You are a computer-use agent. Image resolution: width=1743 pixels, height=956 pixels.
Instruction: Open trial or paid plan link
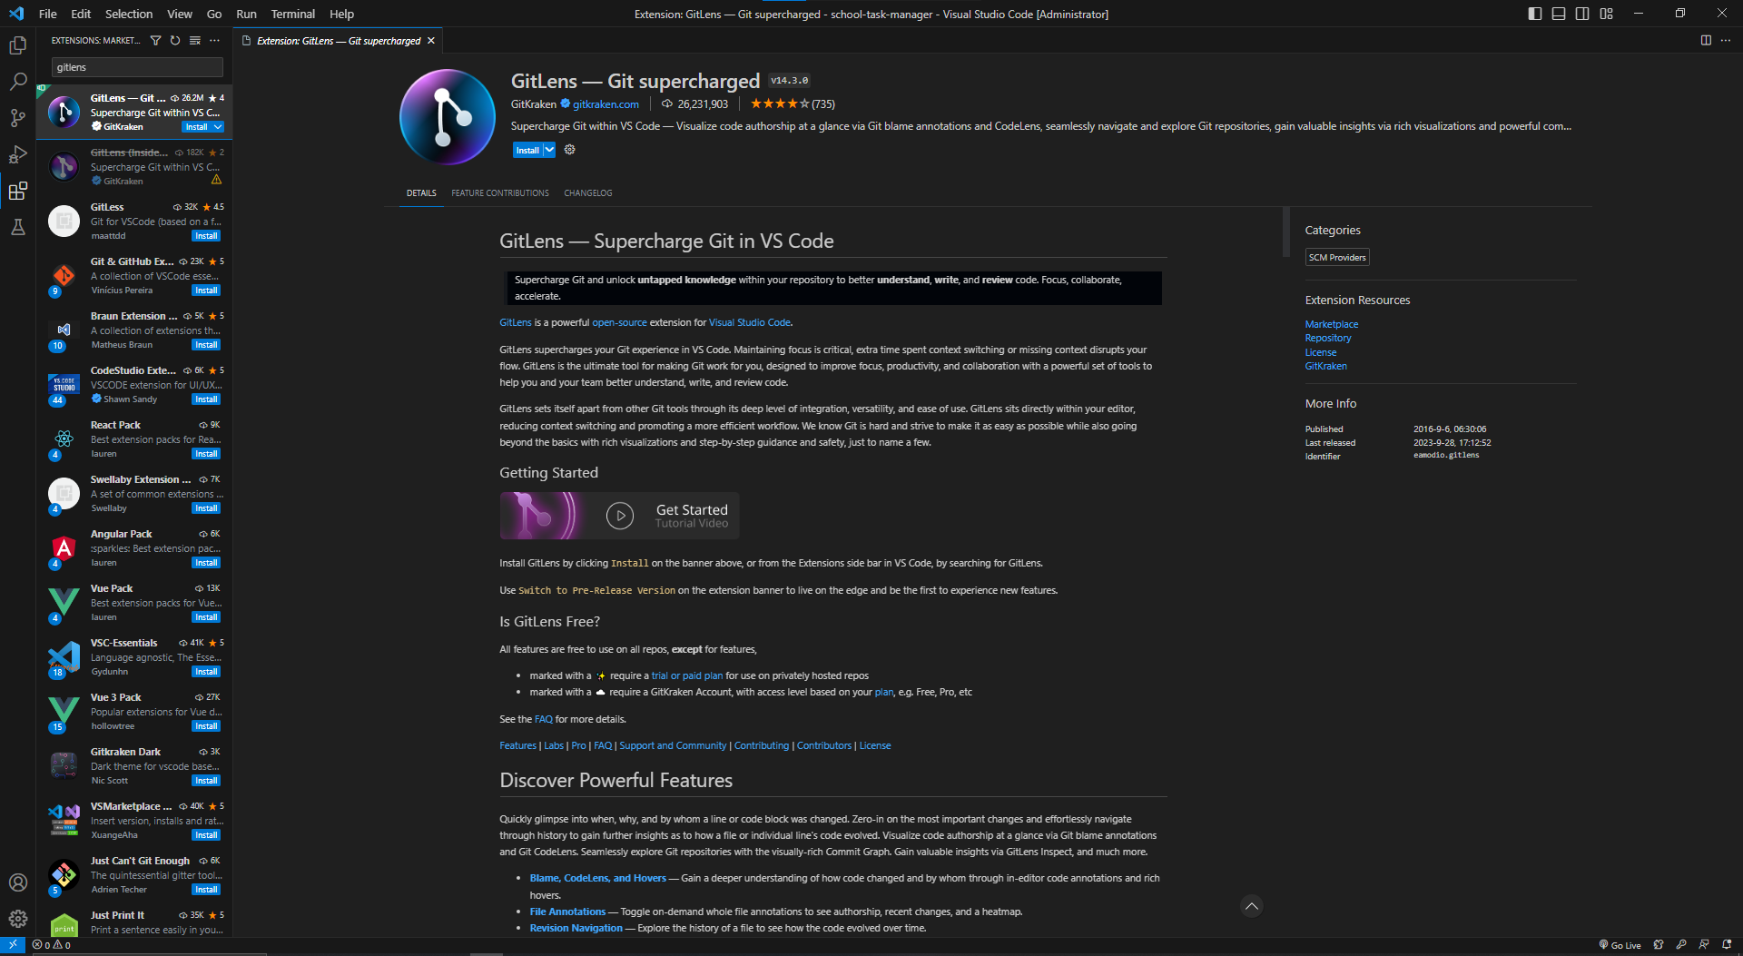[686, 675]
